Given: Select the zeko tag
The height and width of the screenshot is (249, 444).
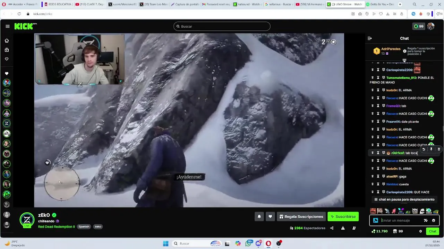Looking at the screenshot, I should [x=98, y=227].
